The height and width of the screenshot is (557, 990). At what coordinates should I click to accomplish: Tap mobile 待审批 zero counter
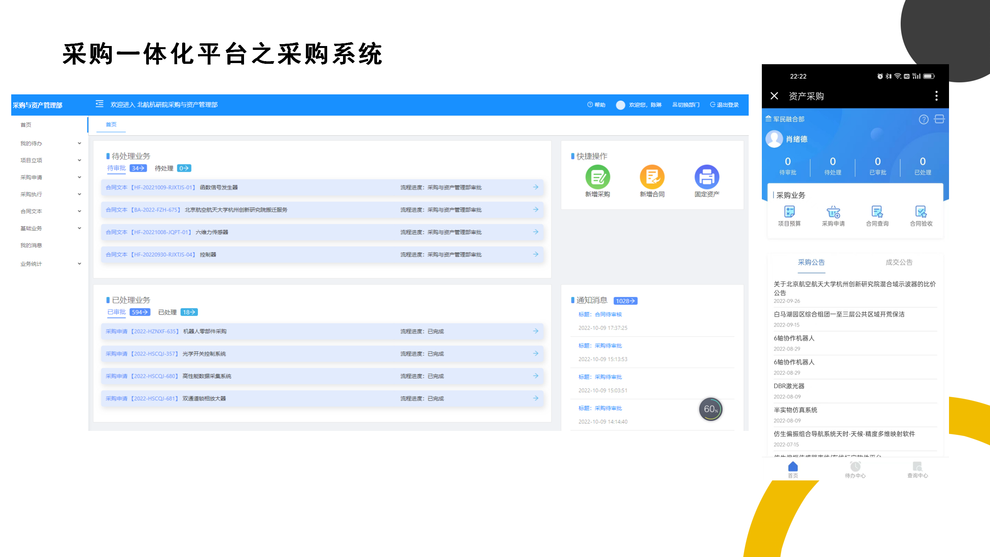pos(787,166)
